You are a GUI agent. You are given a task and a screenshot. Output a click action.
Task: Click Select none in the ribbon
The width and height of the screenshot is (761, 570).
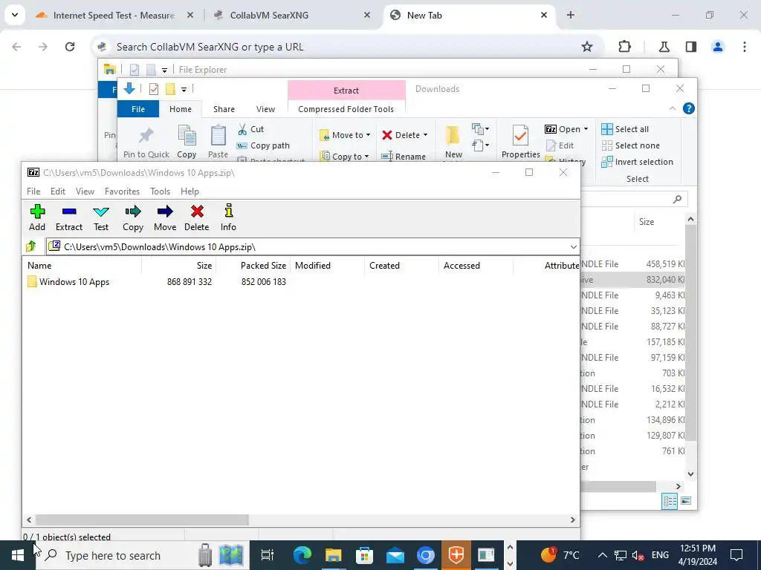coord(630,145)
